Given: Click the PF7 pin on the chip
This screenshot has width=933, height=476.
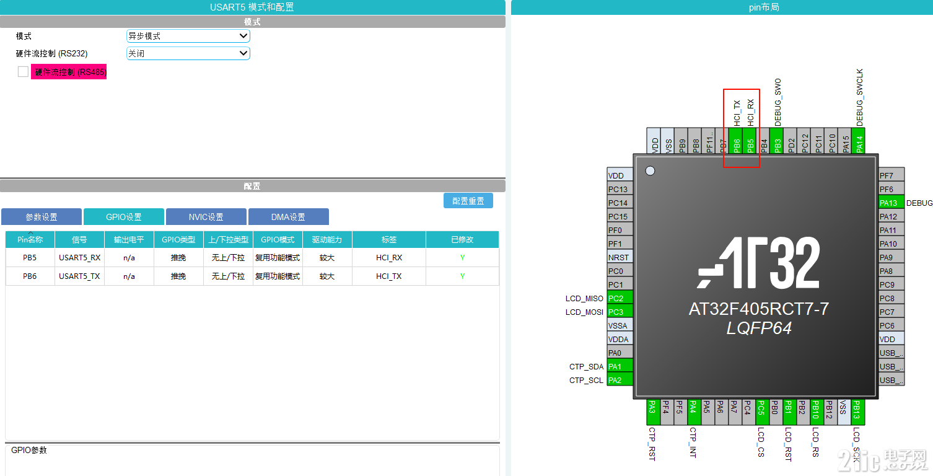Looking at the screenshot, I should 891,175.
